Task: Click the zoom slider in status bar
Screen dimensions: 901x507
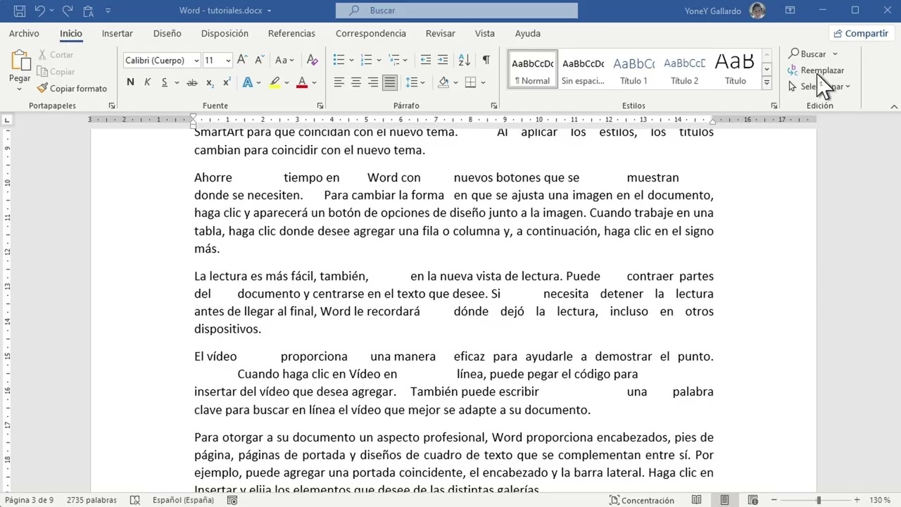Action: pos(818,500)
